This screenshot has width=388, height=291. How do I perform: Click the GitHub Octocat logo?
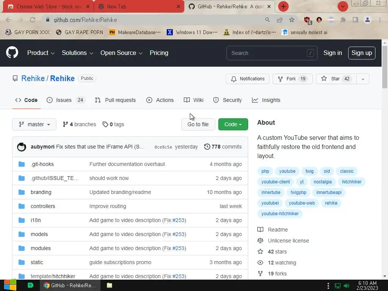(12, 52)
